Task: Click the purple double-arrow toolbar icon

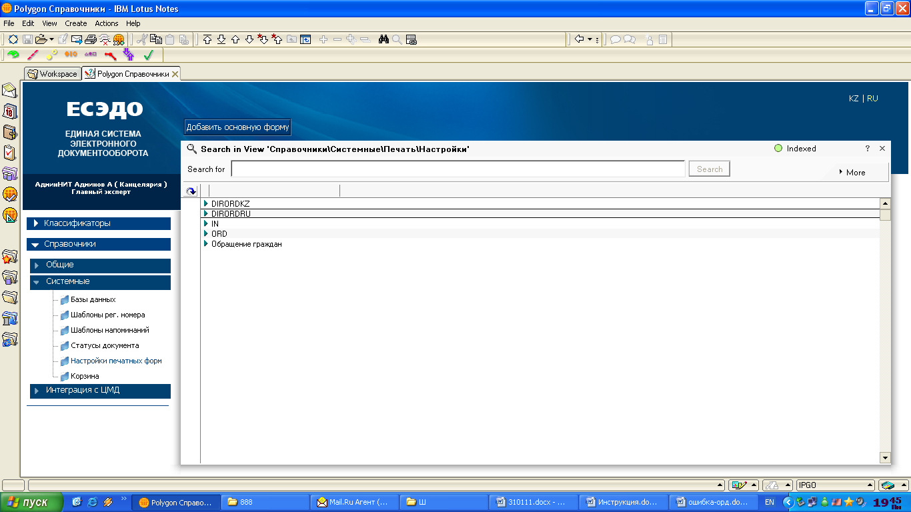Action: 128,55
